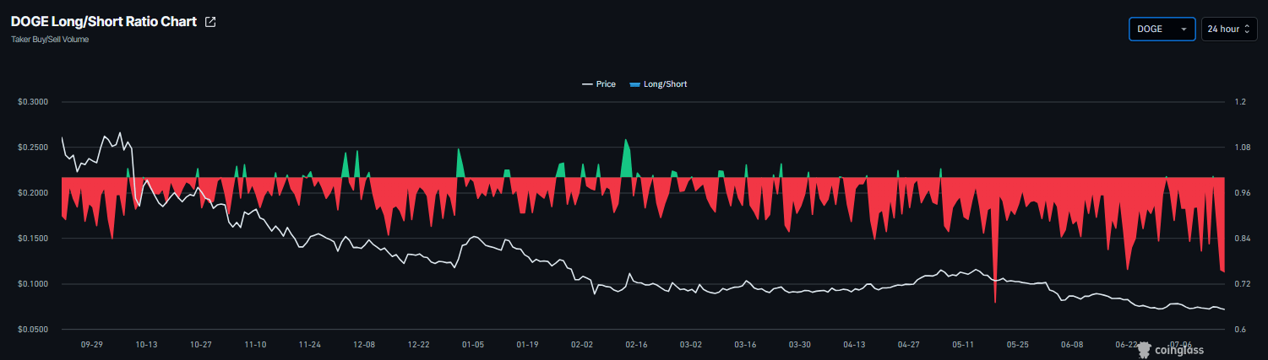
Task: Click the 0.72 ratio axis label
Action: point(1242,284)
